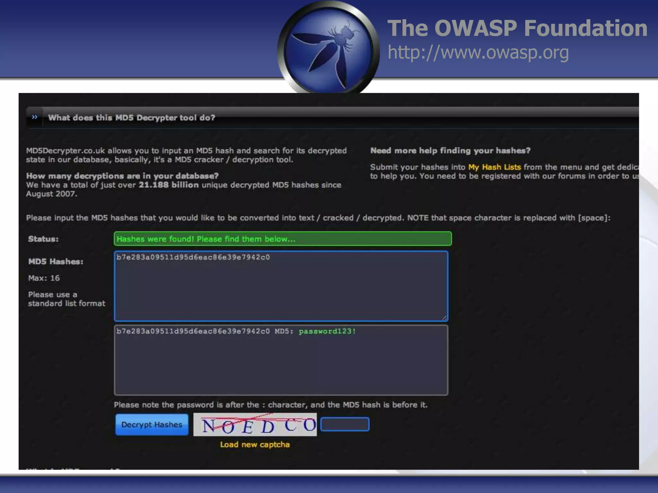Click the Decrypt Hashes button
The height and width of the screenshot is (493, 658).
click(152, 424)
